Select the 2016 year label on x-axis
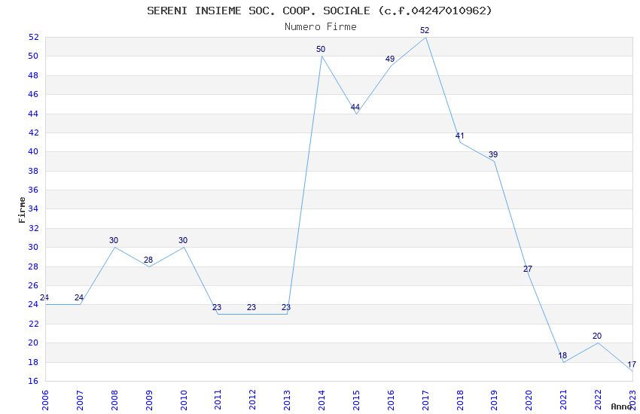 391,400
